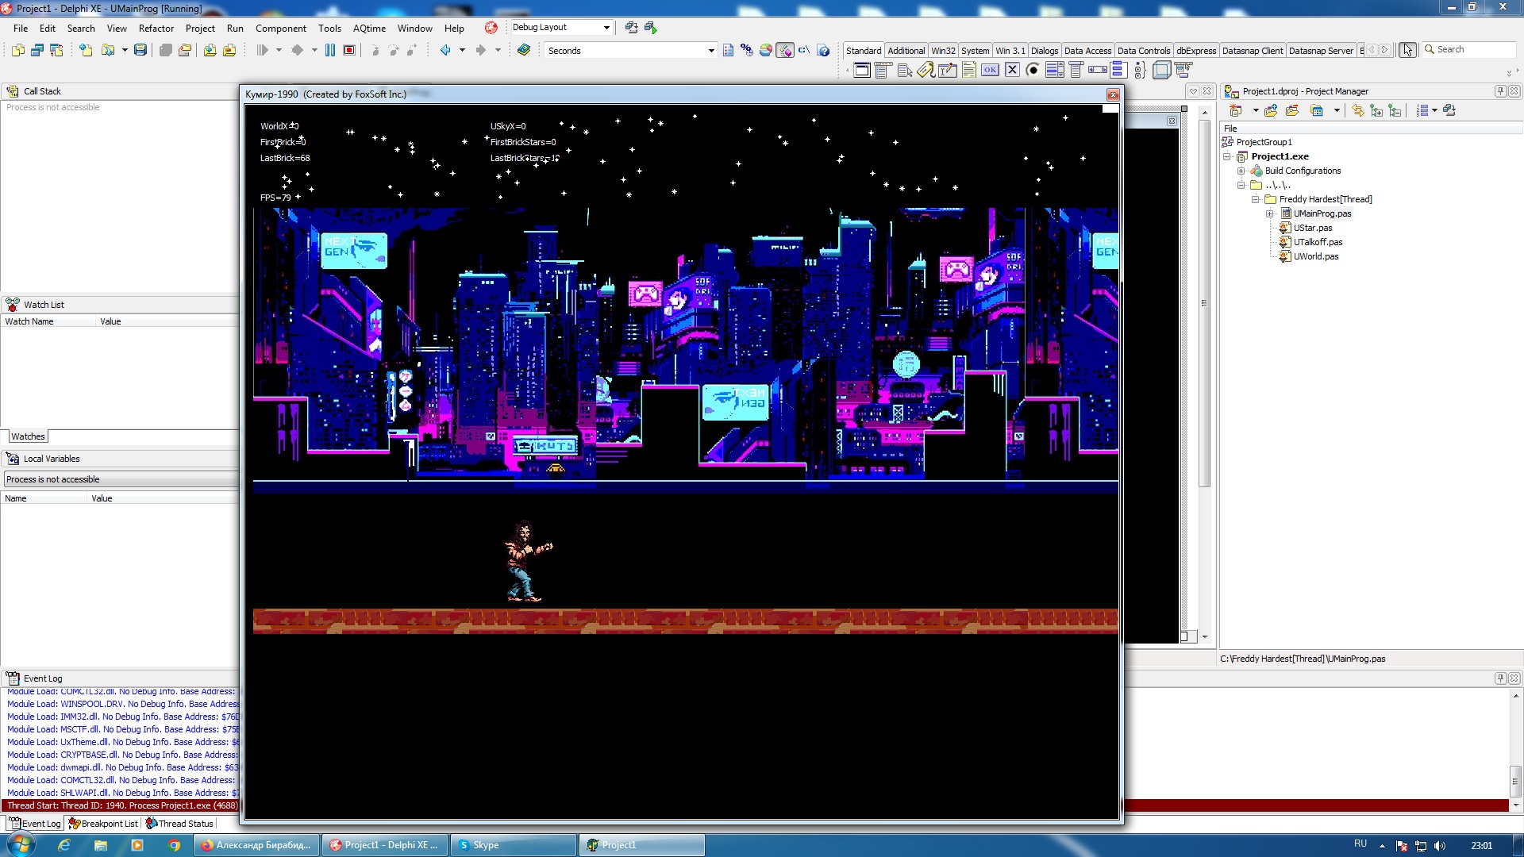Click the Watches tab label

[28, 436]
